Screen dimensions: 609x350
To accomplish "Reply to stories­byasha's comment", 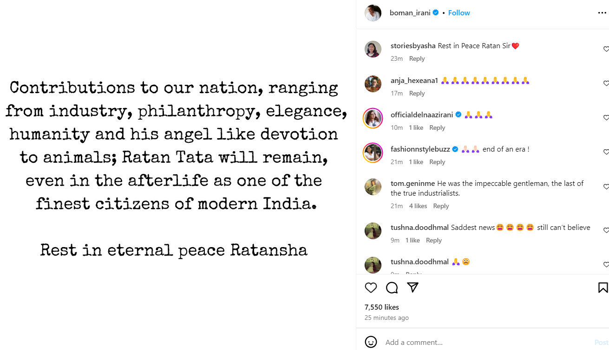I will [417, 59].
